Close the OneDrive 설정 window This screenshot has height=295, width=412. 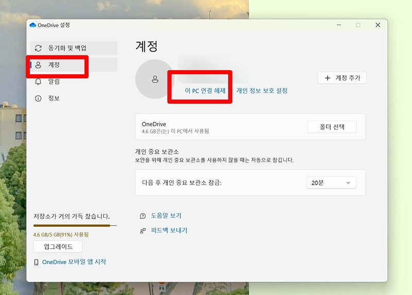coord(378,25)
